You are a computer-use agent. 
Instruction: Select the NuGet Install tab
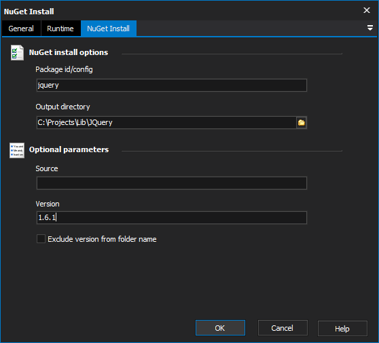click(x=108, y=29)
